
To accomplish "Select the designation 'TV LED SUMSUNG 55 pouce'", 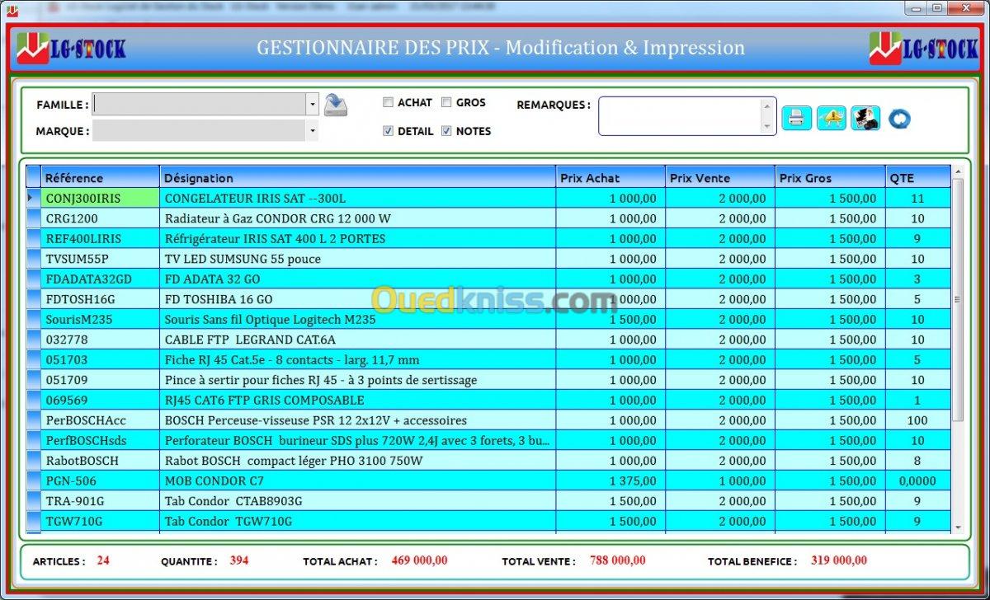I will 358,259.
